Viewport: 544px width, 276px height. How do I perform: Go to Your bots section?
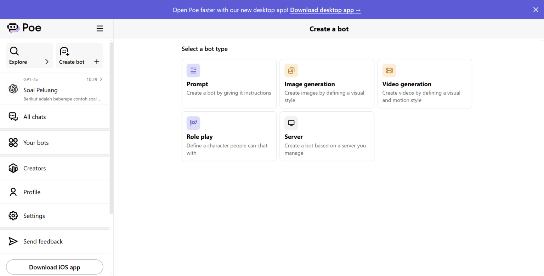(36, 143)
